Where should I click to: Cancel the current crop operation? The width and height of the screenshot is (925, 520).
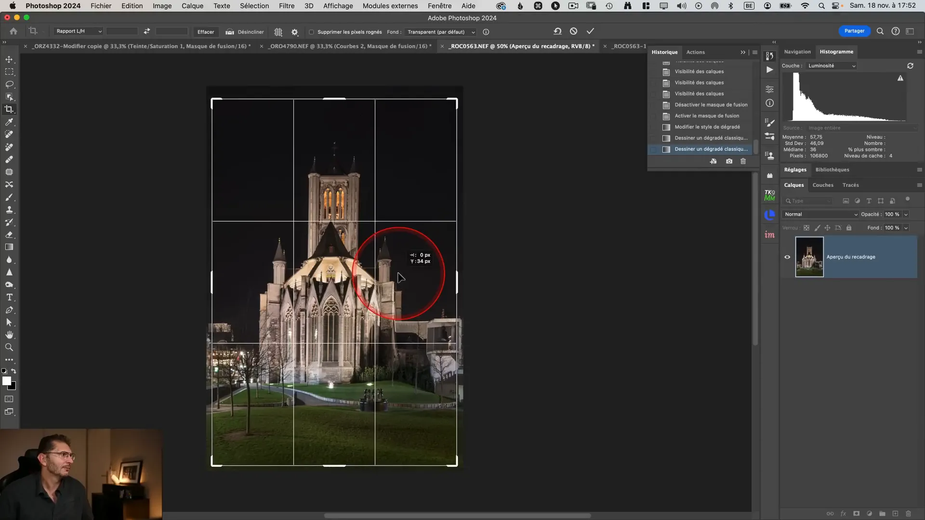pos(573,31)
